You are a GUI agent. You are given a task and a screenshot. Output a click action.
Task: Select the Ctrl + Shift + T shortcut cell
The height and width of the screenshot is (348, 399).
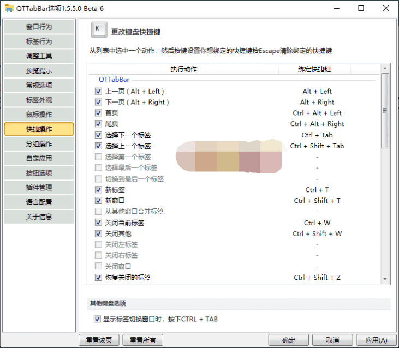tap(317, 201)
